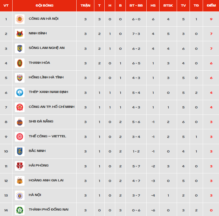Select the Thể Công – Viettel logo
The image size is (219, 216).
(x=20, y=137)
